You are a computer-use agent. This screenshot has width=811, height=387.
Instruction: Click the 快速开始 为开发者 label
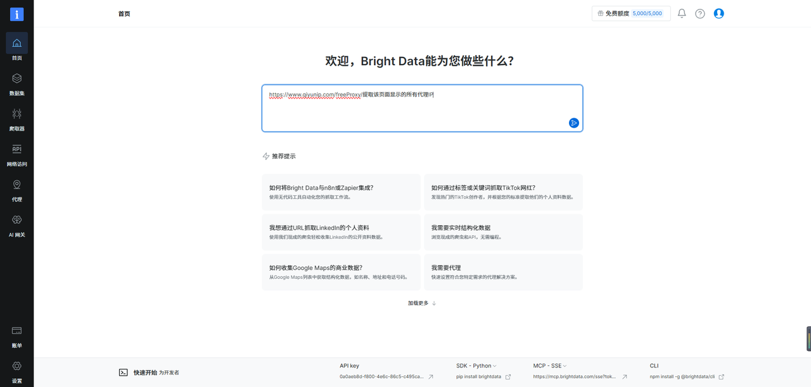156,372
